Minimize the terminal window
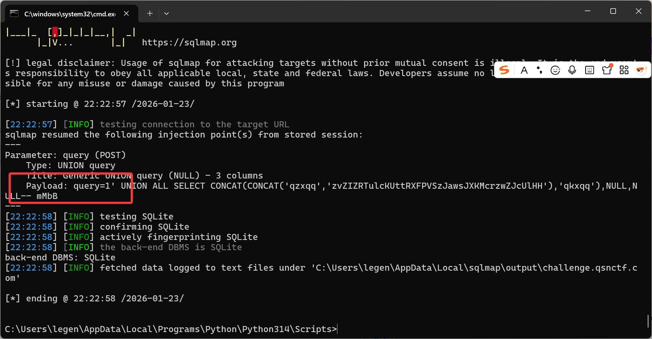Viewport: 652px width, 339px height. 588,11
